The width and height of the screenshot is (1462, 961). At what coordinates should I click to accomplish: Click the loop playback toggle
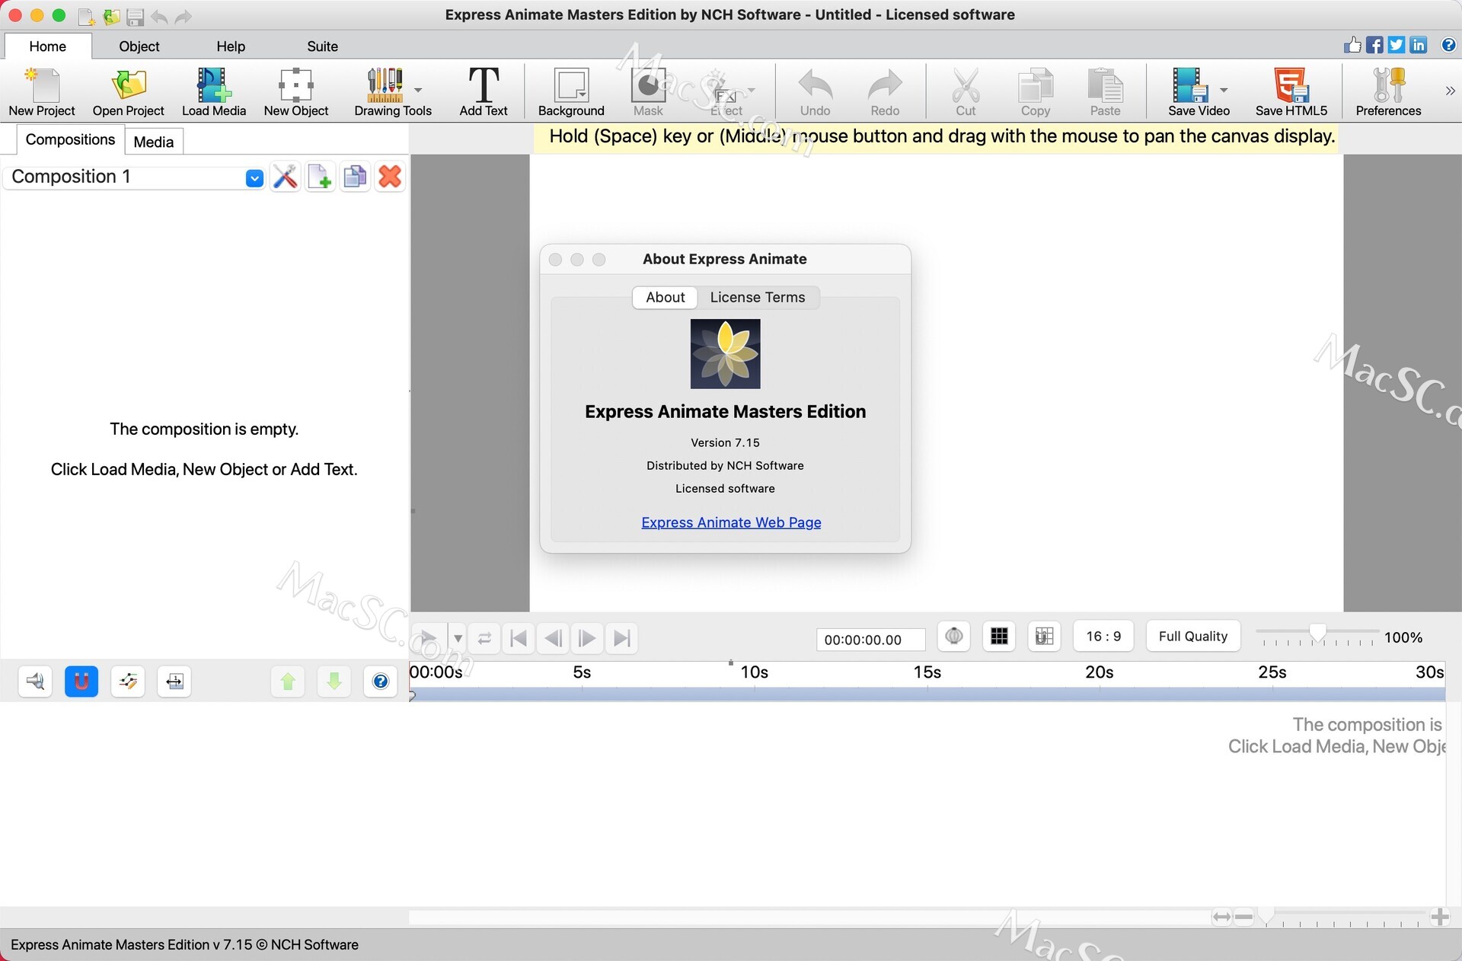pos(483,637)
